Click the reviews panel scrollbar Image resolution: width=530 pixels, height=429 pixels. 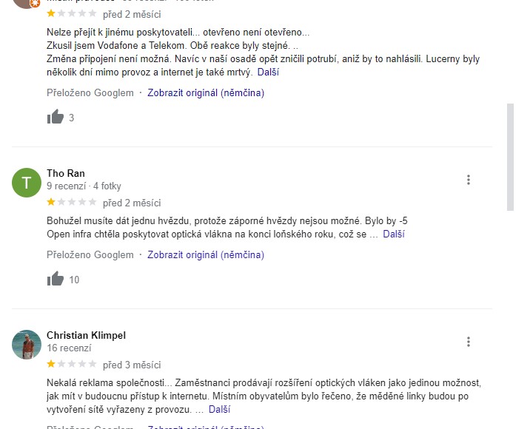click(x=509, y=157)
